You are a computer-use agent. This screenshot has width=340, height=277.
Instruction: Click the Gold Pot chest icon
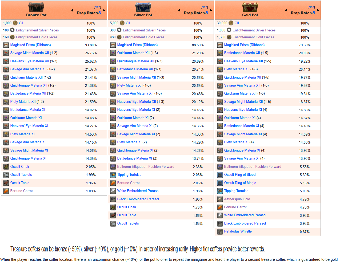pos(250,7)
